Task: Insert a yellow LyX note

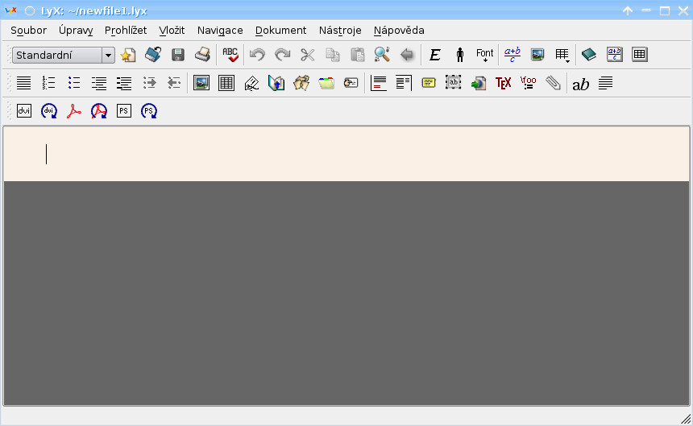Action: (x=429, y=83)
